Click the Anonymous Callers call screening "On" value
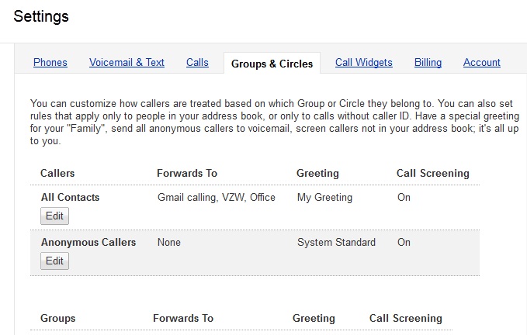Image resolution: width=527 pixels, height=335 pixels. pyautogui.click(x=404, y=243)
